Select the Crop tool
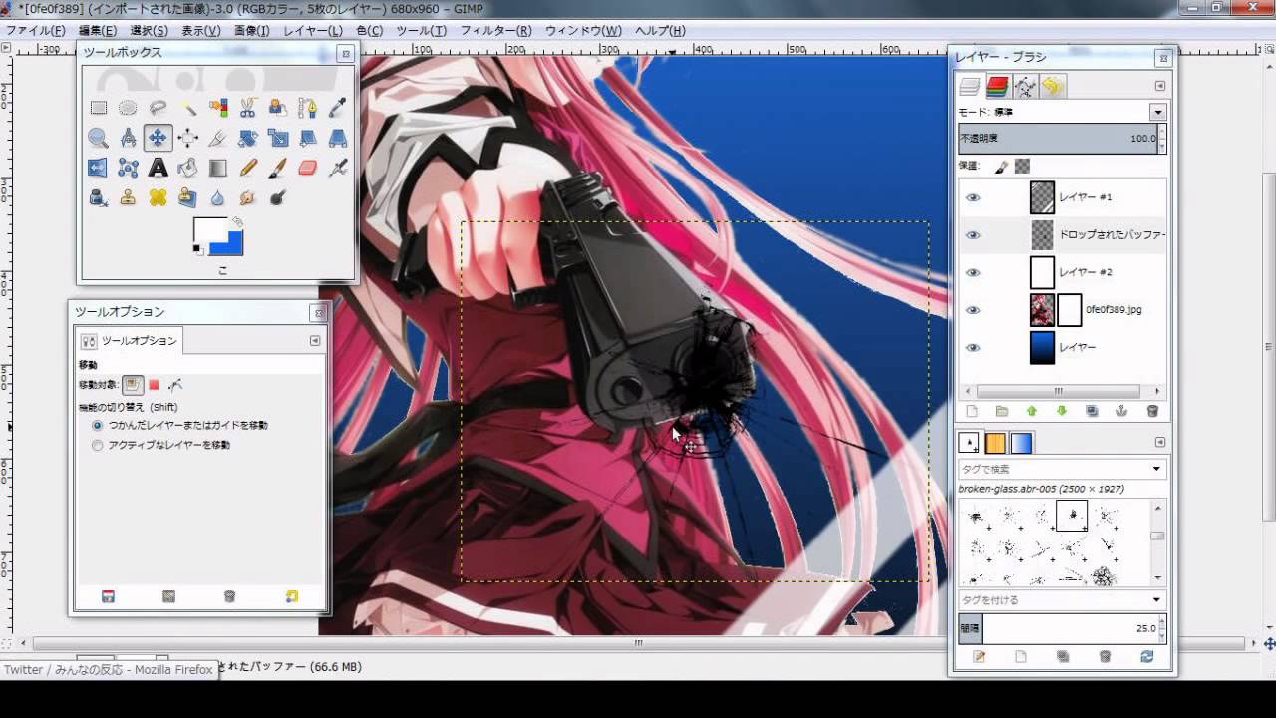The image size is (1276, 718). (x=217, y=138)
